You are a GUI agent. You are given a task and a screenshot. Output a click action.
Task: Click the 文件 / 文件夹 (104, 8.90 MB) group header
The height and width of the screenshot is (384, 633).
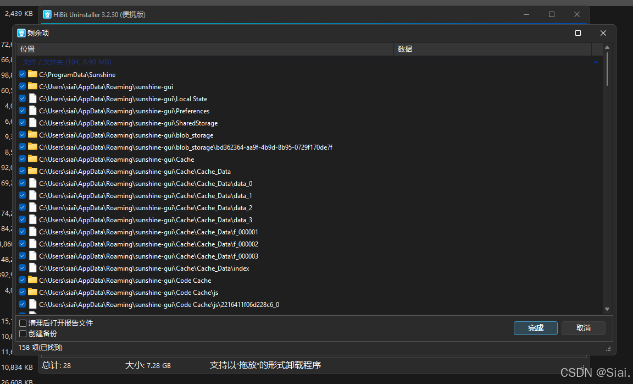pyautogui.click(x=67, y=62)
